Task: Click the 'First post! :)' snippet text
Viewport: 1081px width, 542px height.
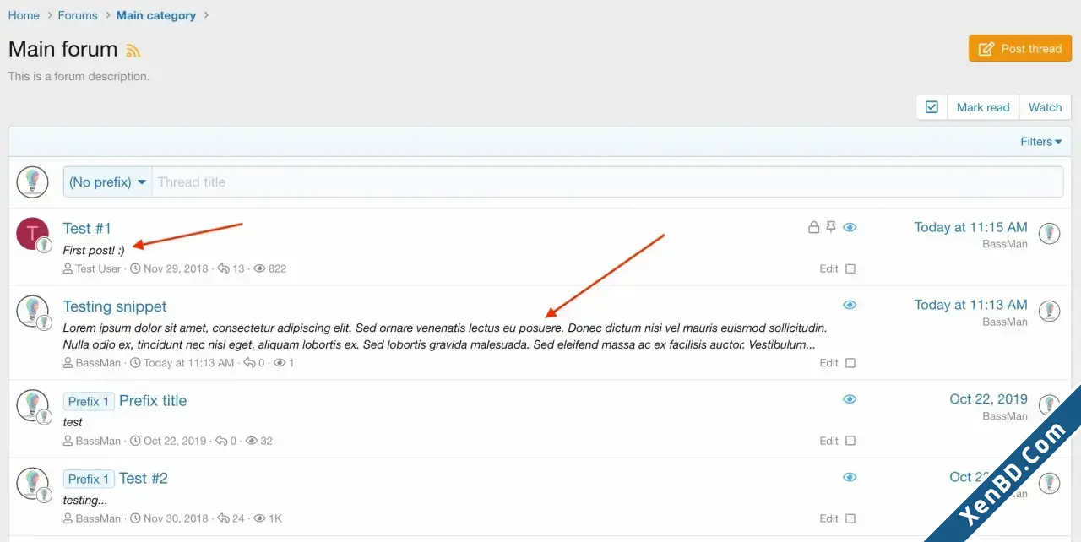Action: point(94,250)
